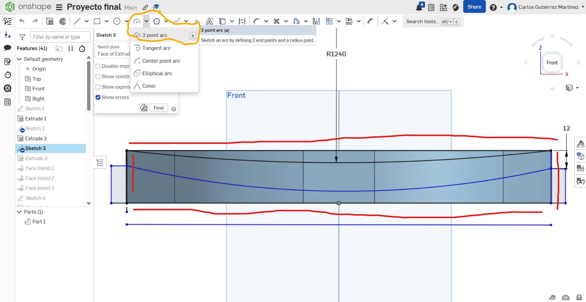Select the Insert DXF tool
The width and height of the screenshot is (586, 302).
(349, 21)
